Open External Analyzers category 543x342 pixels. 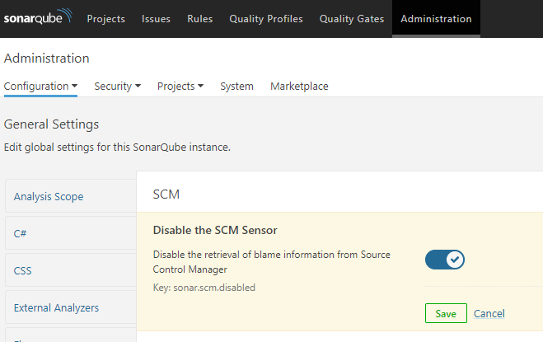[x=56, y=307]
